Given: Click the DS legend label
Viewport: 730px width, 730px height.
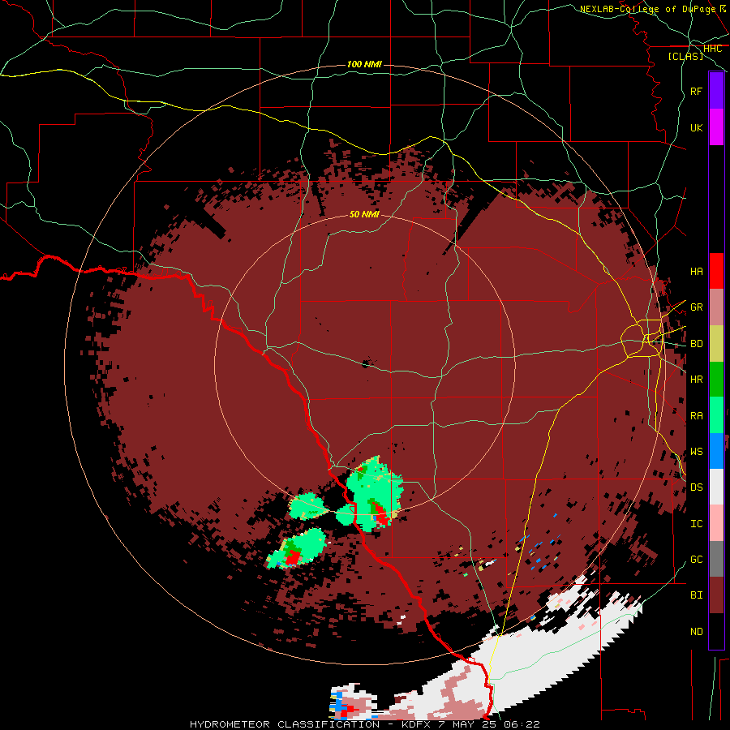Looking at the screenshot, I should click(x=696, y=487).
